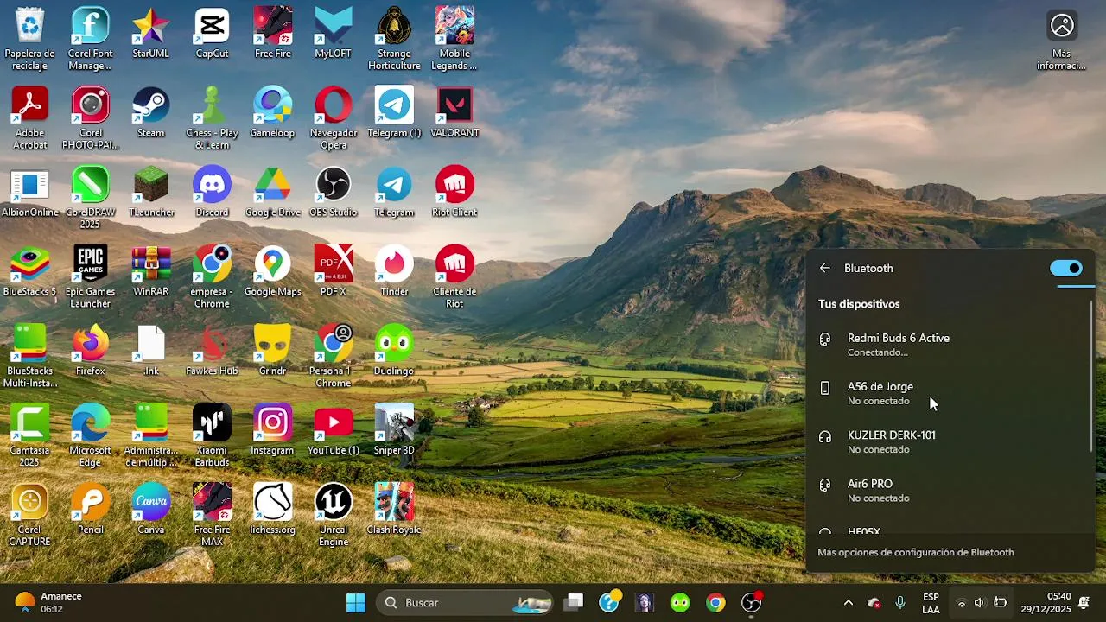The width and height of the screenshot is (1106, 622).
Task: Open the Get Help taskbar icon
Action: 610,602
